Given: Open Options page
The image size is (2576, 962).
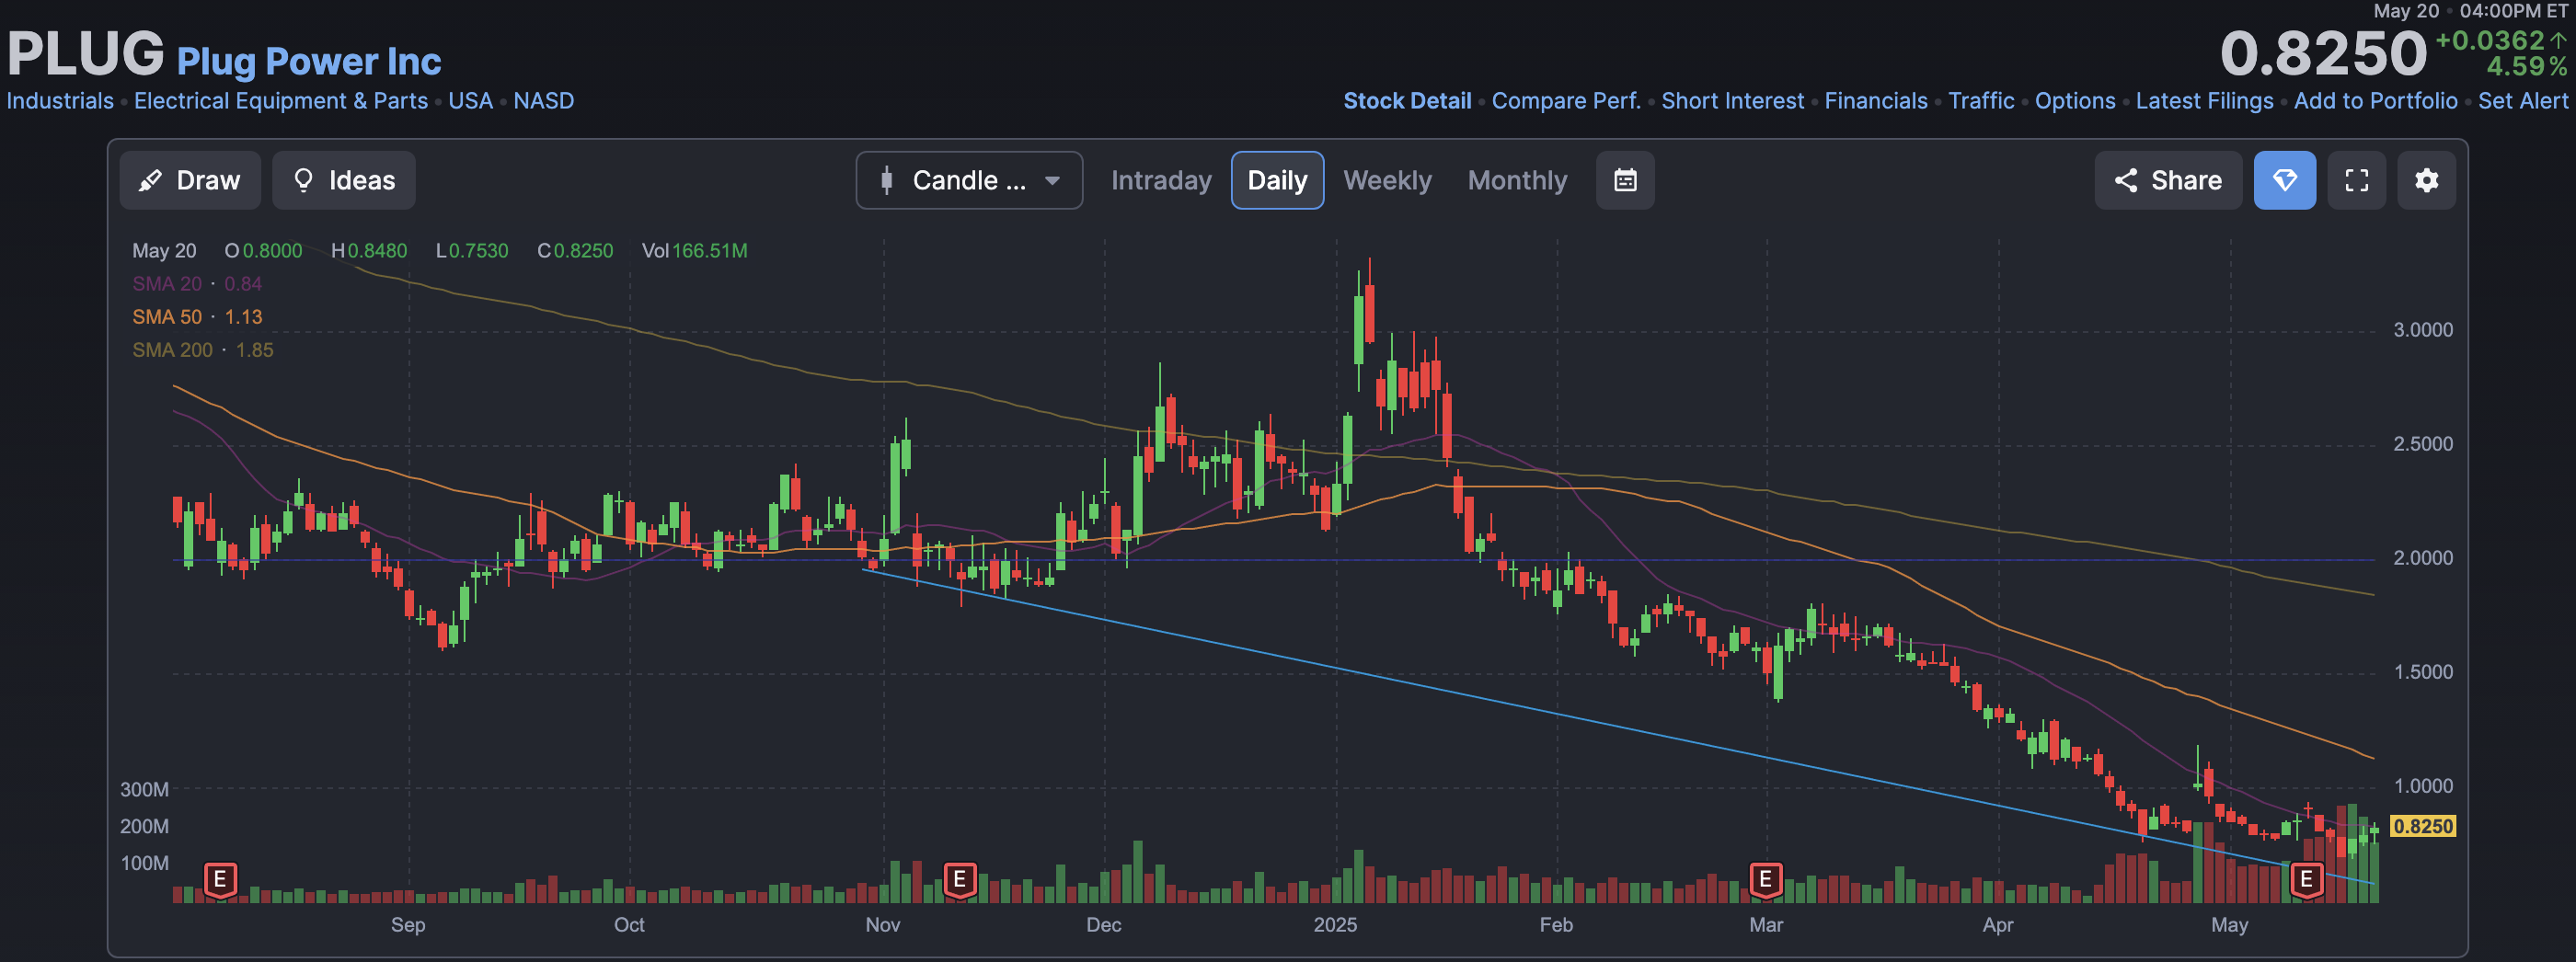Looking at the screenshot, I should [2075, 101].
